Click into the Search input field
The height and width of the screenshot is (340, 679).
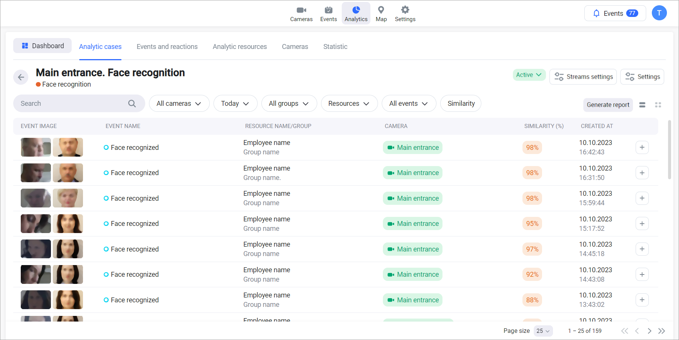coord(72,104)
